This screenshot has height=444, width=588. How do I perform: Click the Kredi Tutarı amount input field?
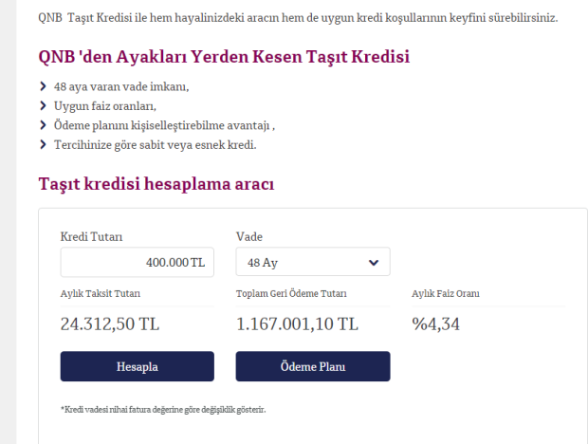[x=138, y=262]
